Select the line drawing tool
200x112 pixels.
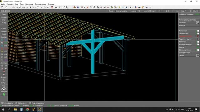pyautogui.click(x=6, y=7)
